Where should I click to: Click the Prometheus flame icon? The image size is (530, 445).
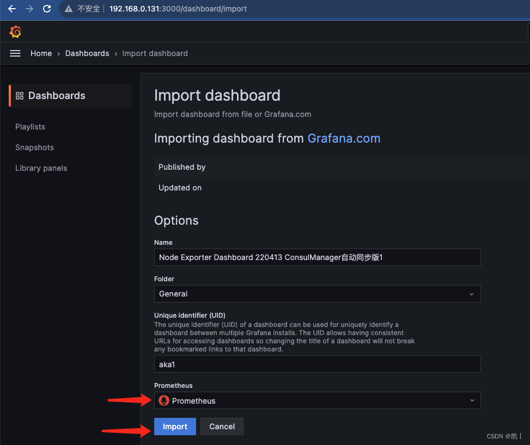pyautogui.click(x=164, y=400)
